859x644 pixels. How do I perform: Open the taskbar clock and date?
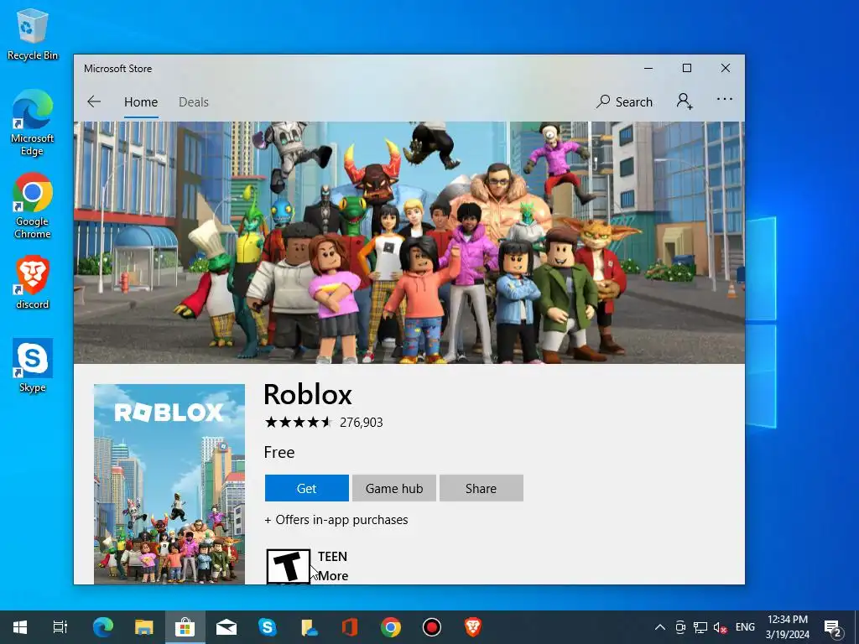(787, 627)
